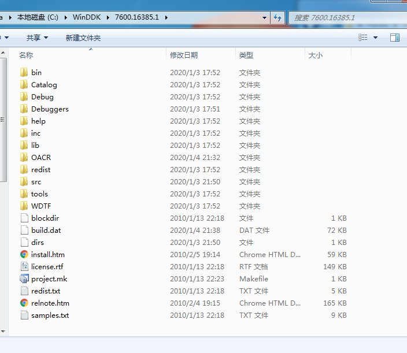Screen dimensions: 407x353
Task: Click the 7600.16385.1 breadcrumb segment
Action: tap(137, 17)
